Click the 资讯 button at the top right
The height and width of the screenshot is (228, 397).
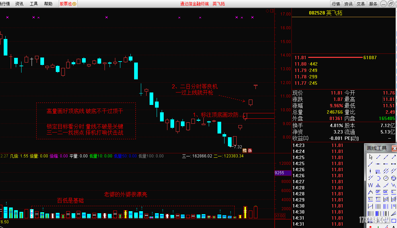[348, 4]
